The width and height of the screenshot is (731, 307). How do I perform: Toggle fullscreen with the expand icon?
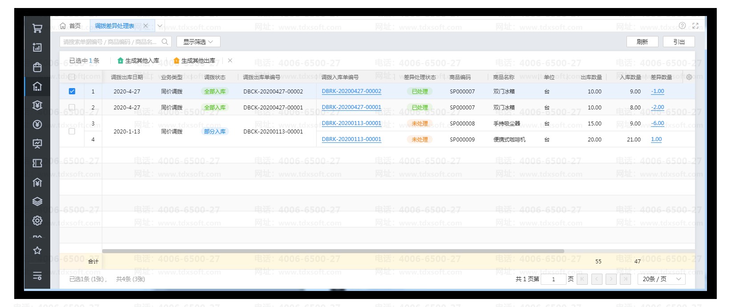(695, 26)
